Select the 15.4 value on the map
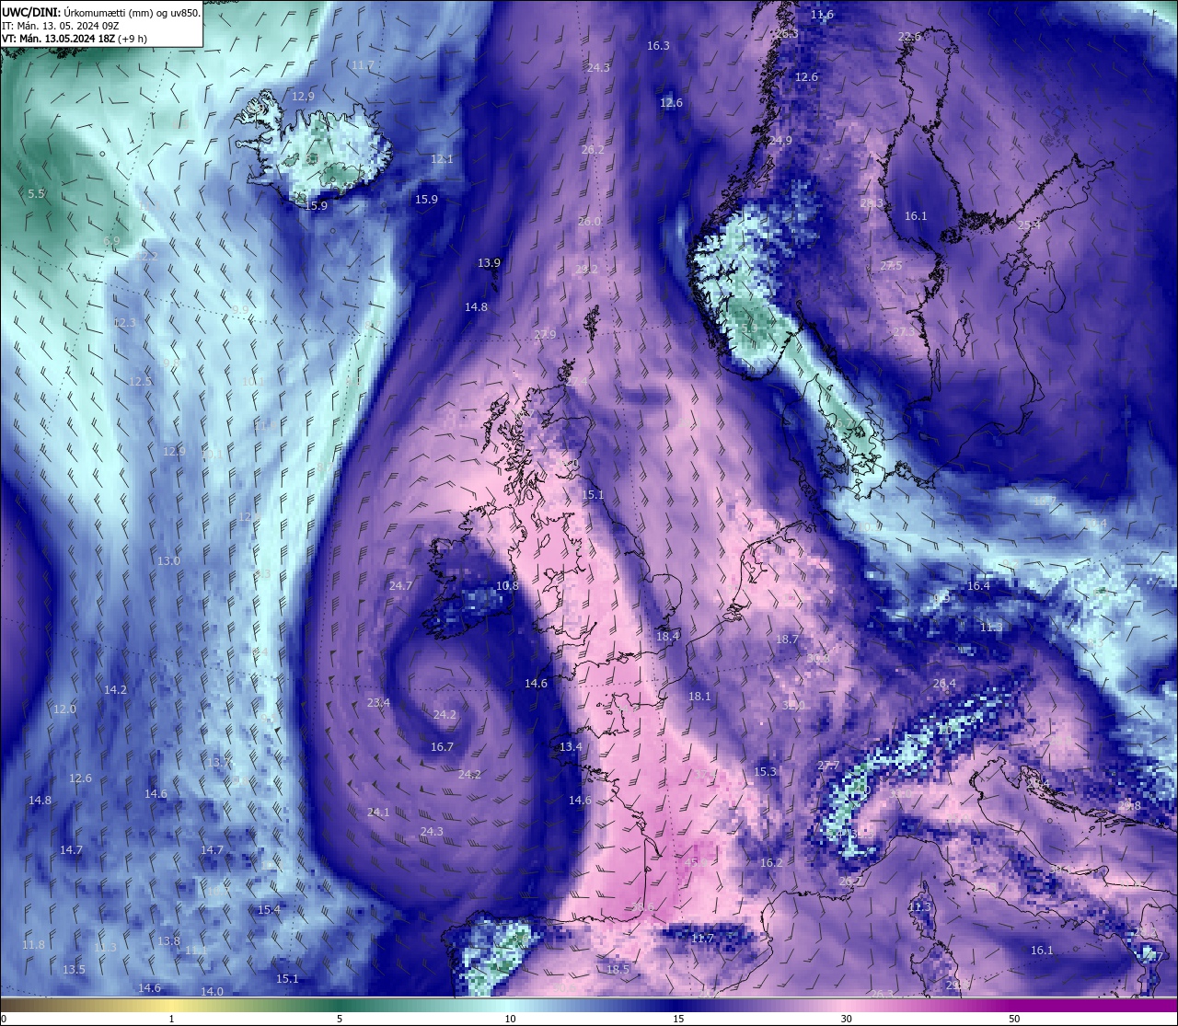The width and height of the screenshot is (1178, 1026). (x=269, y=909)
